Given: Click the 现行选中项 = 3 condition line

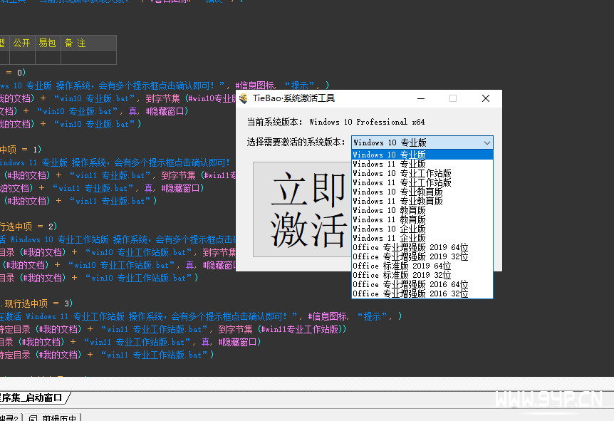Looking at the screenshot, I should [x=36, y=303].
